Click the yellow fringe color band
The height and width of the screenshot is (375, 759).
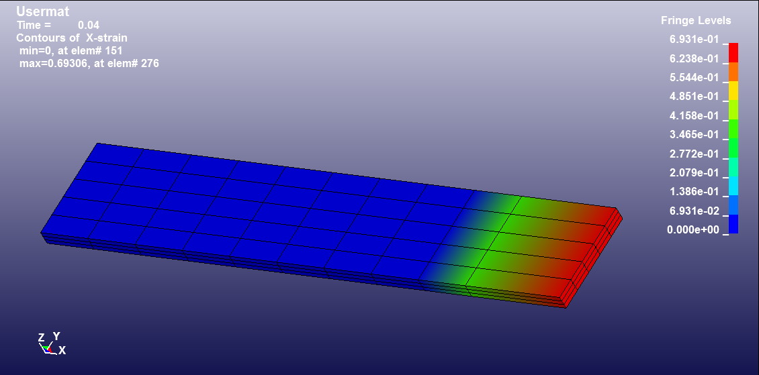[733, 91]
